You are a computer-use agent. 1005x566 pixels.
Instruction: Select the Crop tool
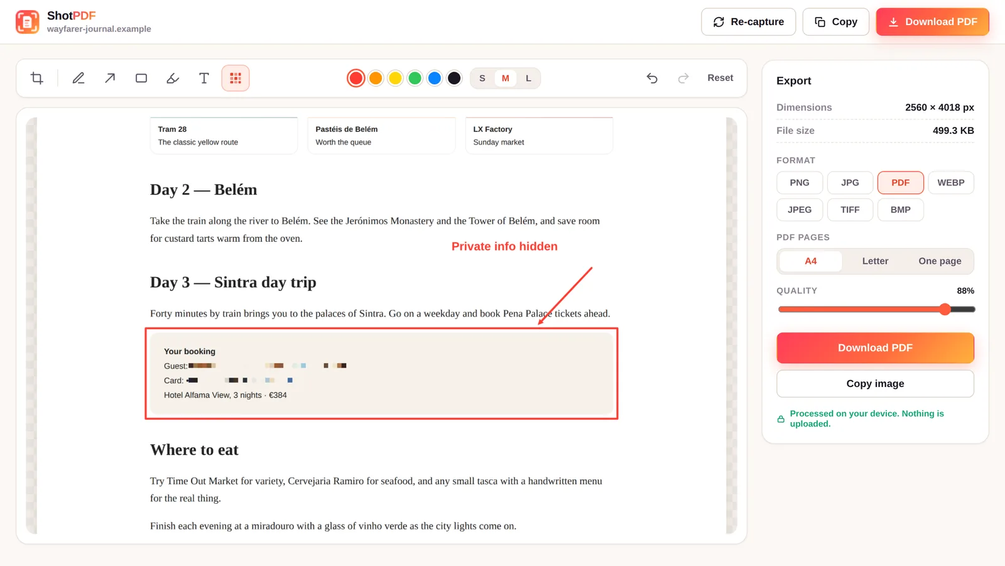pyautogui.click(x=37, y=78)
